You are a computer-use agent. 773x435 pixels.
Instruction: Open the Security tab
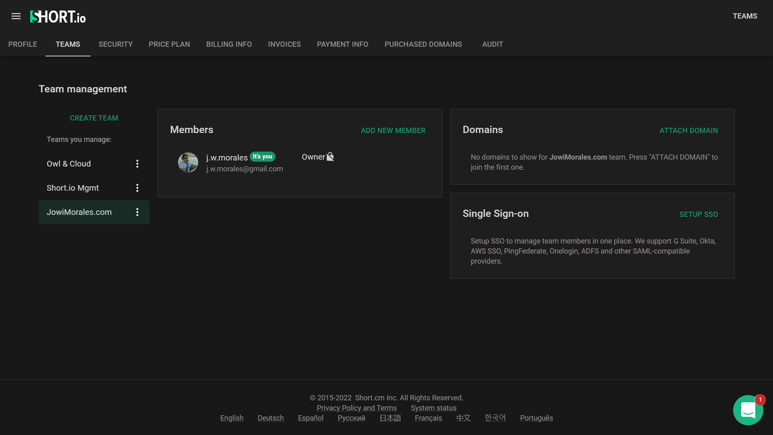[x=116, y=44]
